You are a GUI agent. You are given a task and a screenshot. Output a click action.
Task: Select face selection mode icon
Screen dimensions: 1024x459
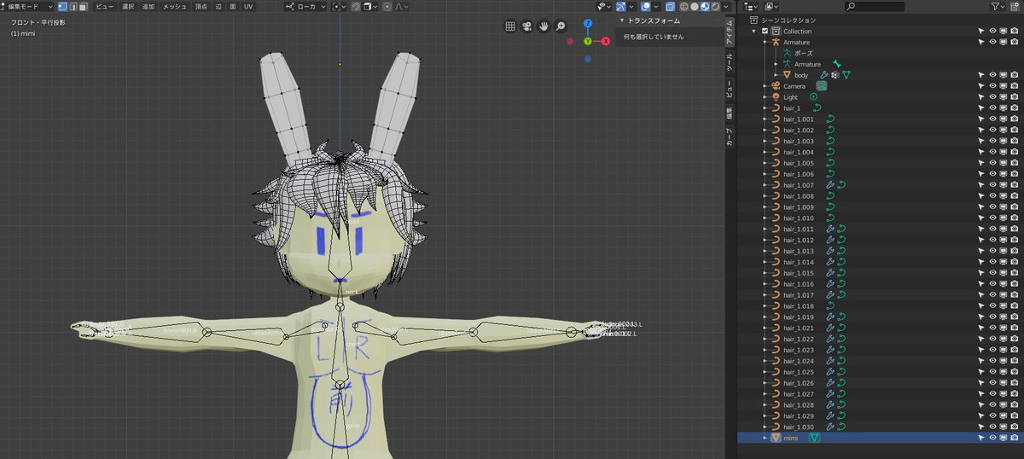click(x=83, y=6)
